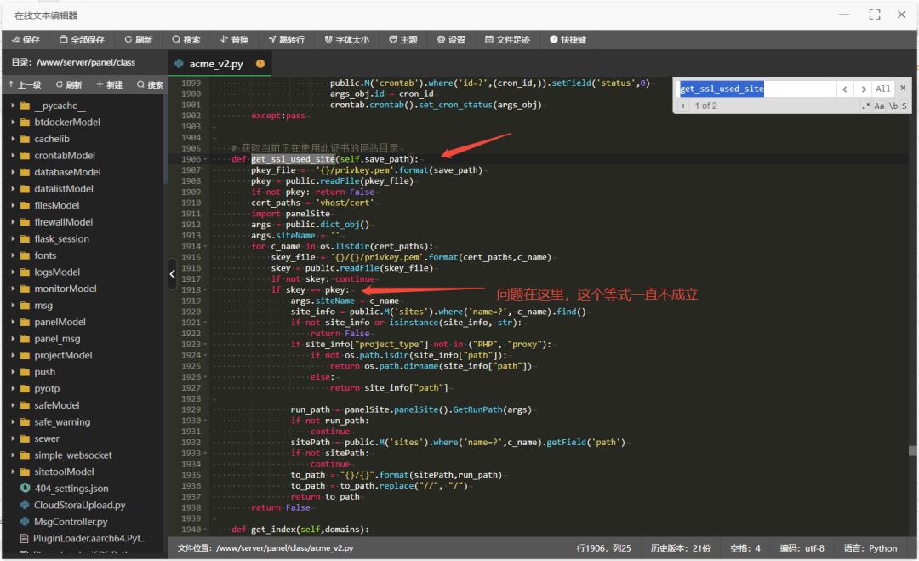Open the projectModel folder
The image size is (919, 561).
[x=63, y=355]
